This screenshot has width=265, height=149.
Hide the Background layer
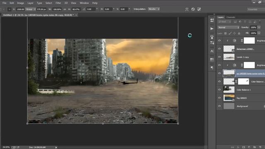point(219,106)
